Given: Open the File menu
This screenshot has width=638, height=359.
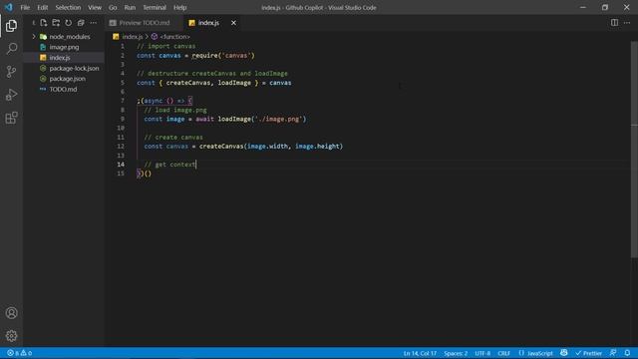Looking at the screenshot, I should coord(25,7).
